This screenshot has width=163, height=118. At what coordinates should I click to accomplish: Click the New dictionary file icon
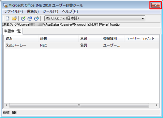point(7,18)
